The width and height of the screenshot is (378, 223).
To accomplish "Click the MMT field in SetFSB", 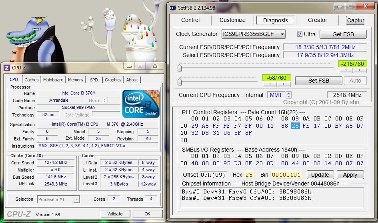I will tap(276, 95).
